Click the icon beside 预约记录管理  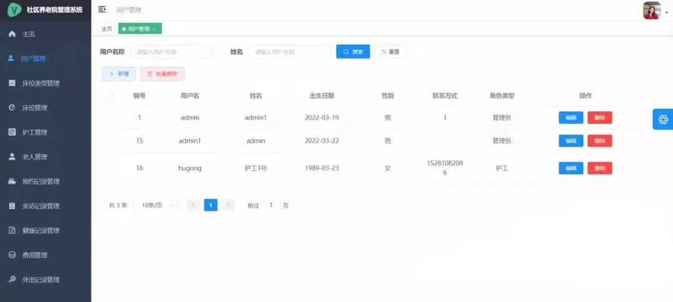tap(11, 181)
